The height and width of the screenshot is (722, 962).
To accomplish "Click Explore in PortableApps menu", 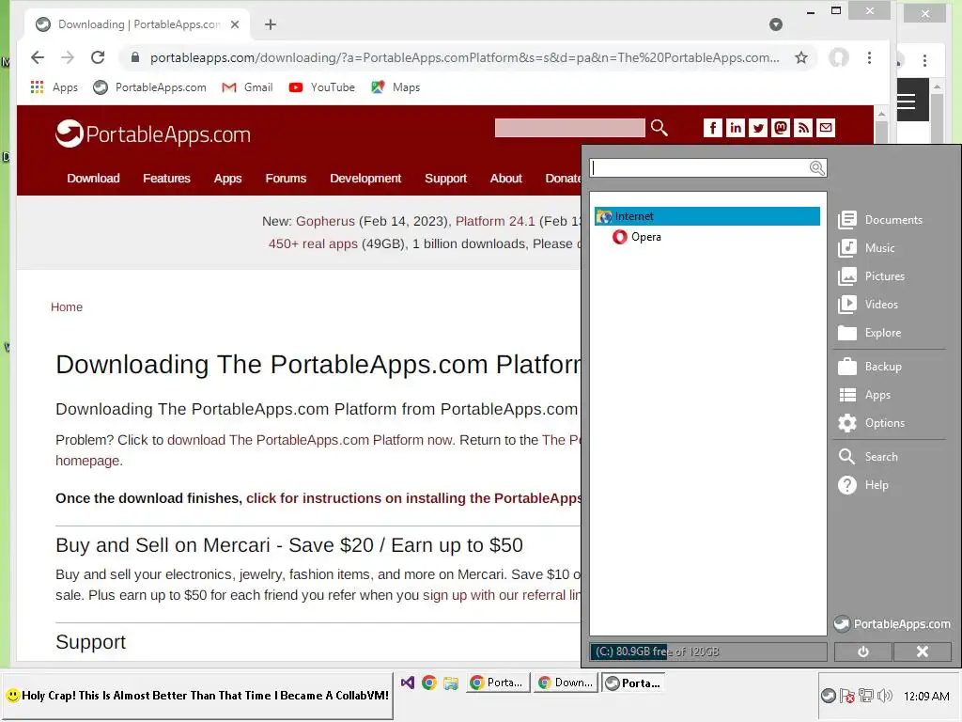I will point(869,333).
